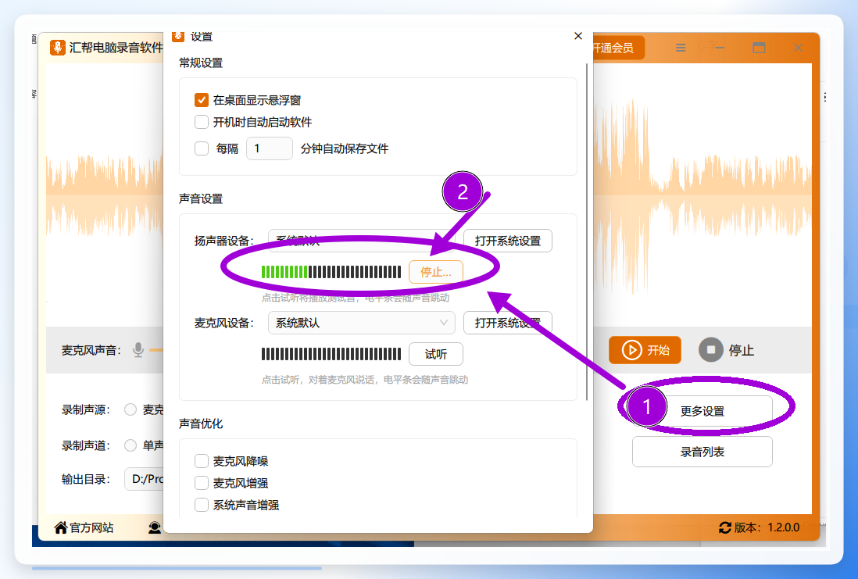The image size is (858, 579).
Task: Click the 版本: 1.2.0.0 text
Action: tap(767, 527)
